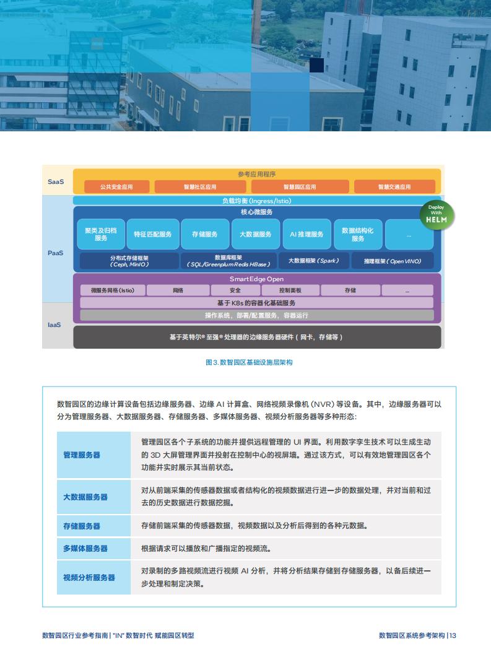Image resolution: width=491 pixels, height=667 pixels.
Task: Select the 根据请求可以播放和广播指定的视频流 description
Action: coord(206,548)
